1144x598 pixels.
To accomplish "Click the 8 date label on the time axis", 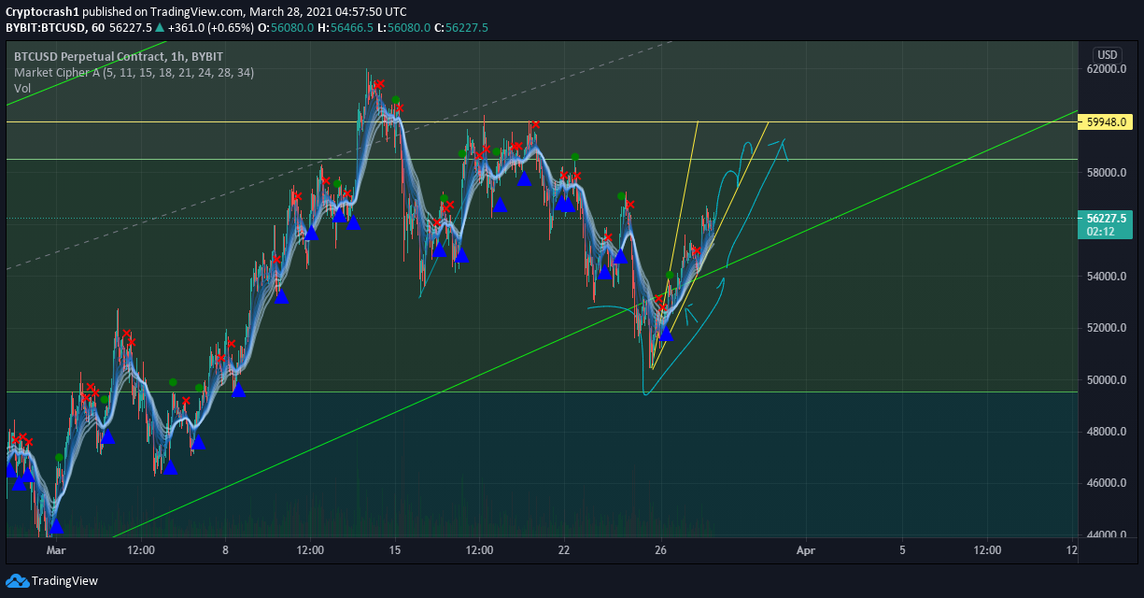I will click(225, 550).
